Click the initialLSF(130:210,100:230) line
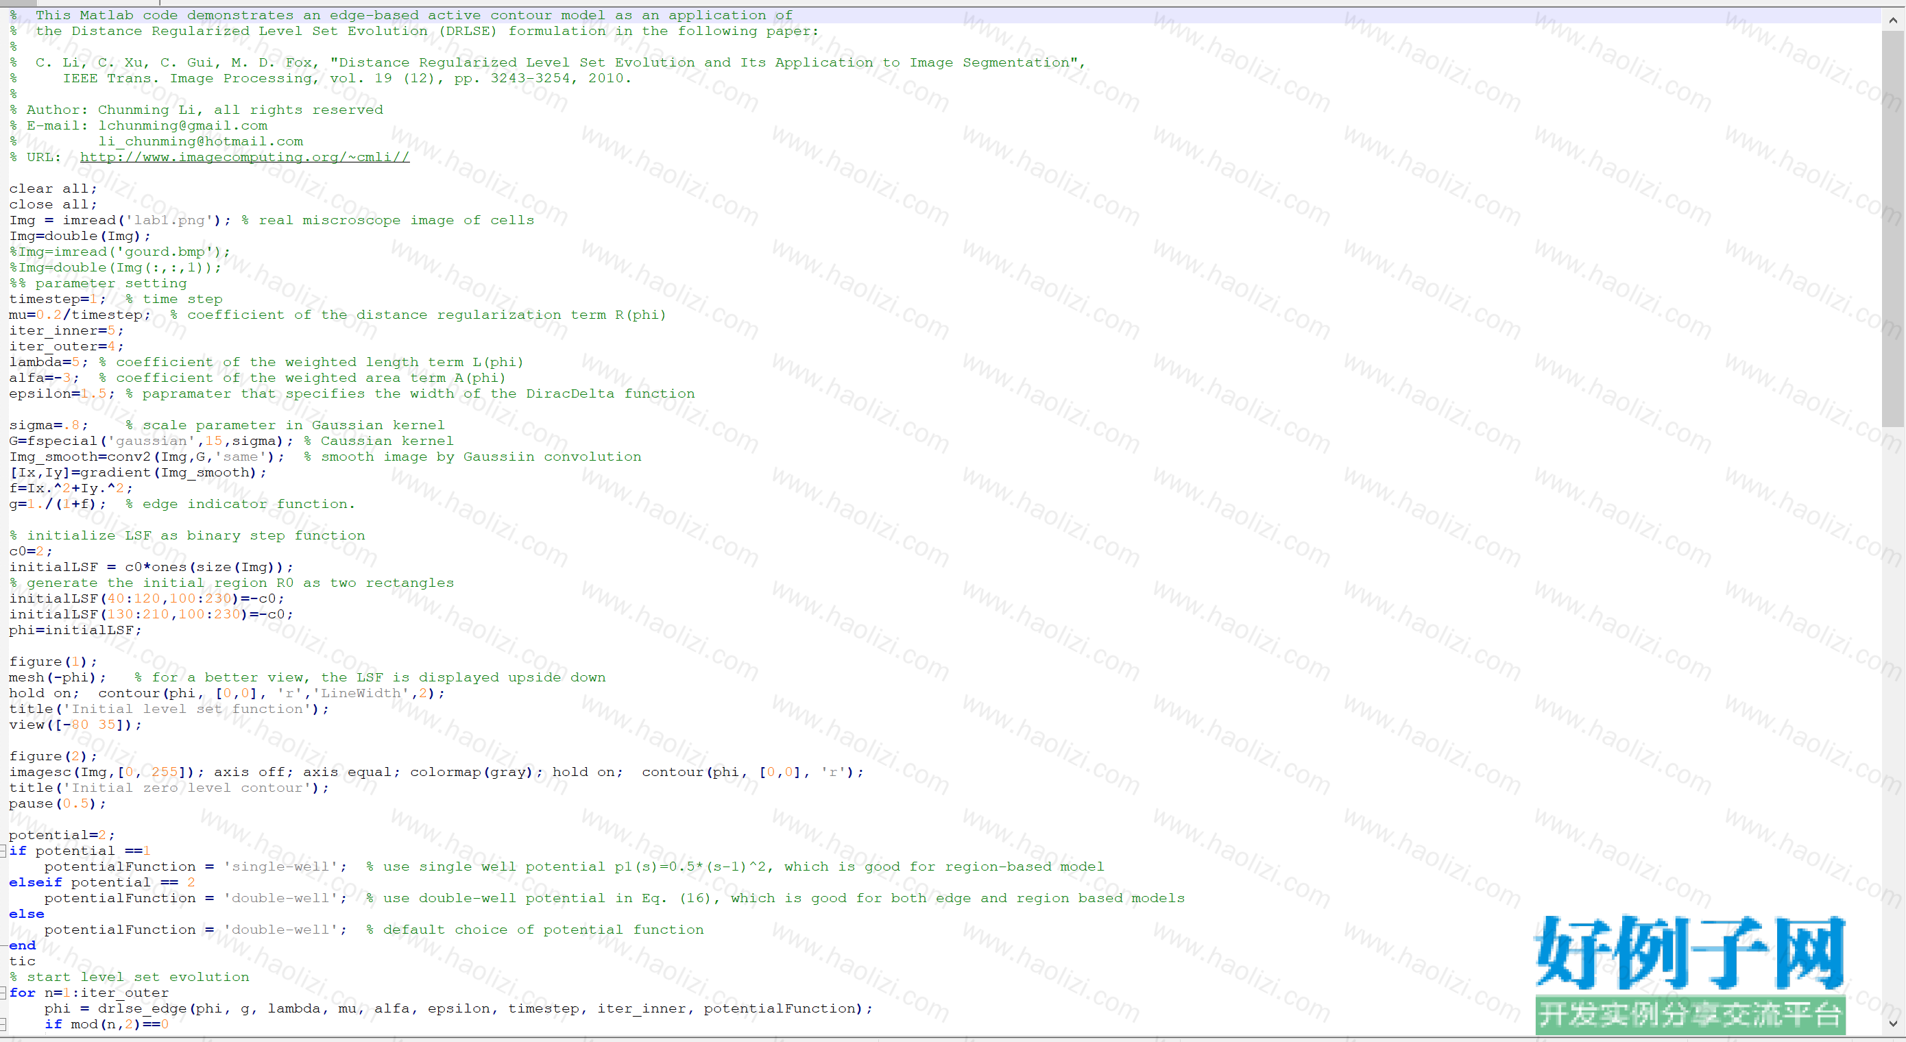The image size is (1906, 1042). (x=151, y=614)
